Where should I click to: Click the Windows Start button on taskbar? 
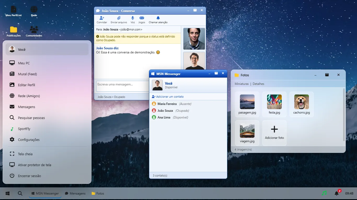point(8,193)
